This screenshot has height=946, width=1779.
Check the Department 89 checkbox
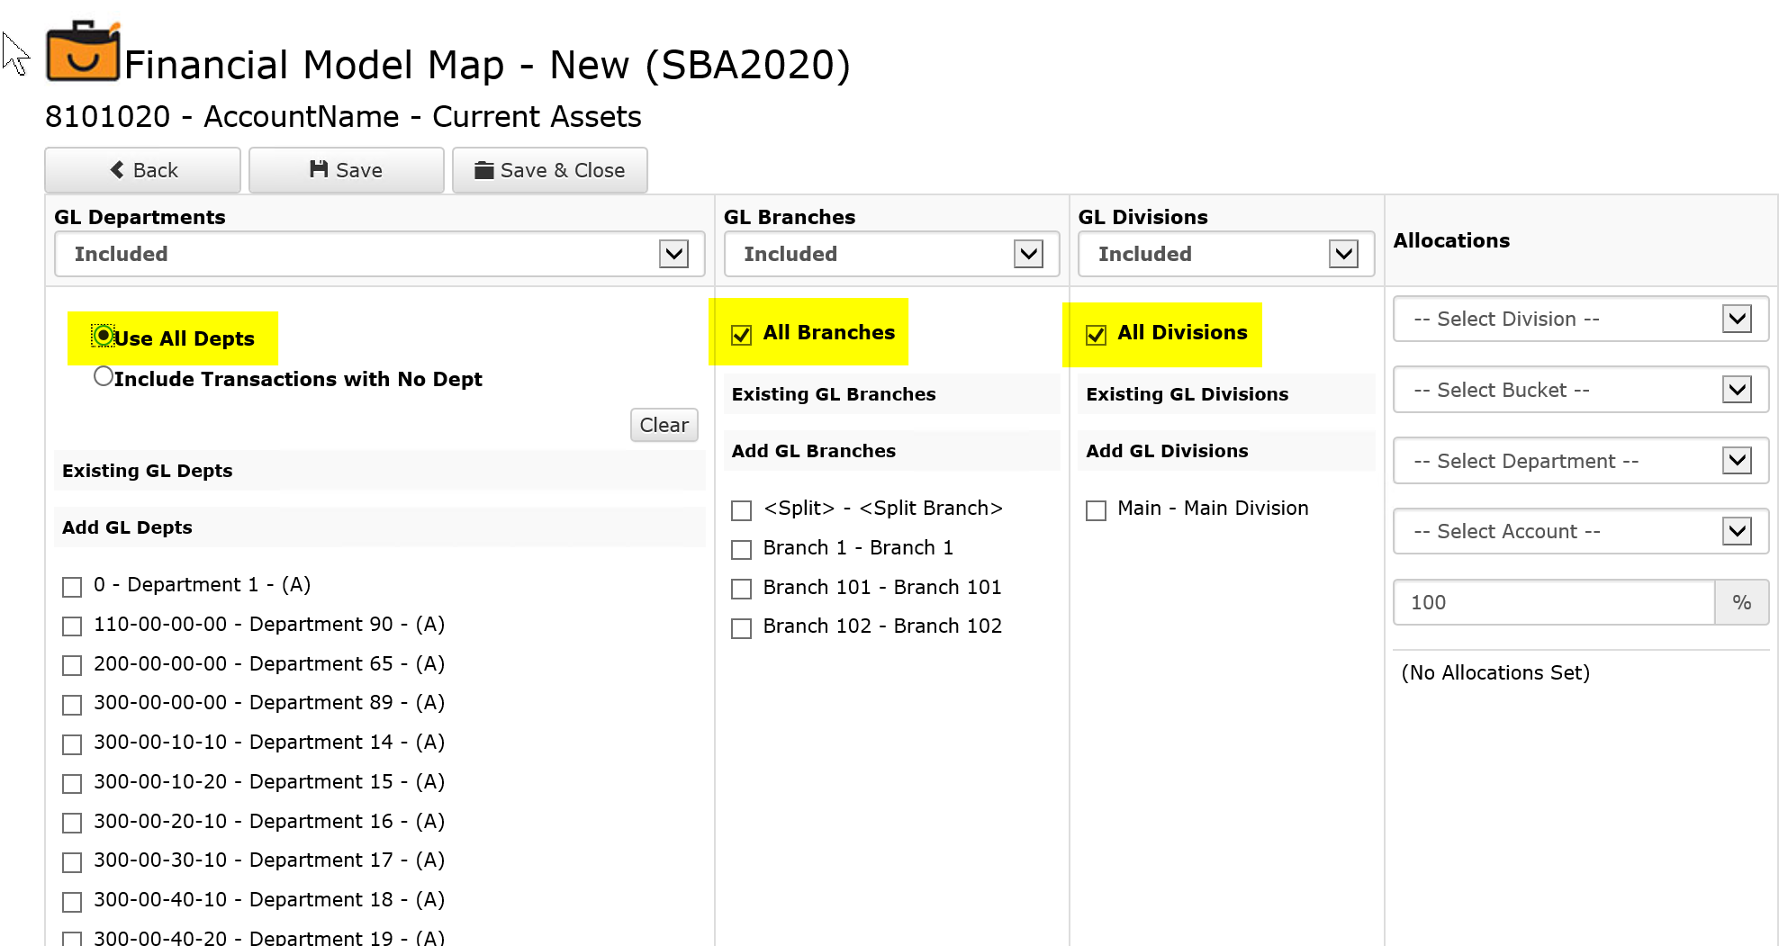click(72, 705)
